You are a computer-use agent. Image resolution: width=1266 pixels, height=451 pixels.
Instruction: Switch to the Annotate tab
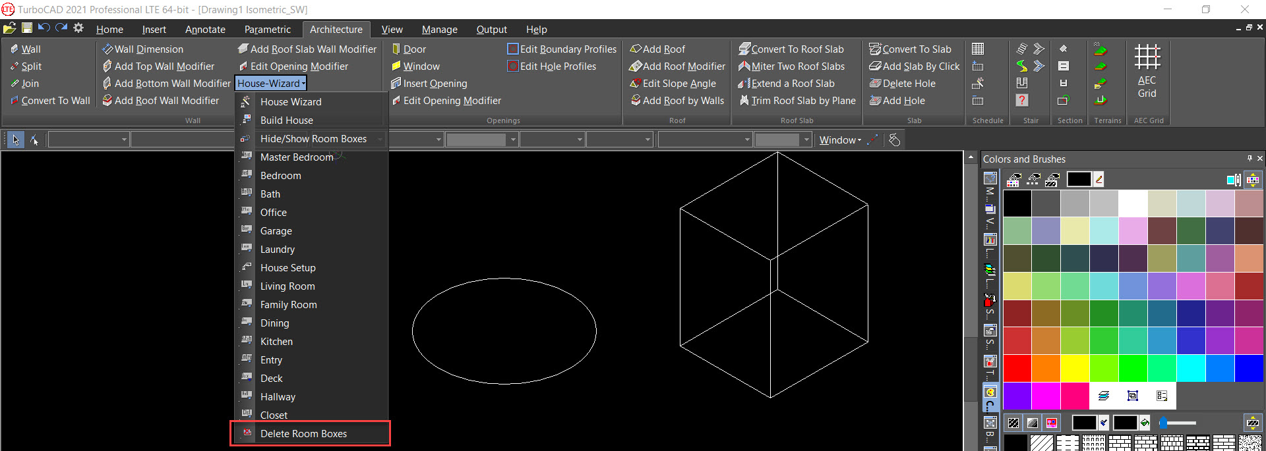tap(205, 30)
